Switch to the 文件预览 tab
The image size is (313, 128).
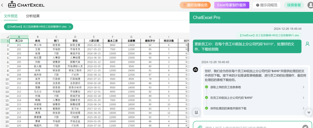[11, 16]
